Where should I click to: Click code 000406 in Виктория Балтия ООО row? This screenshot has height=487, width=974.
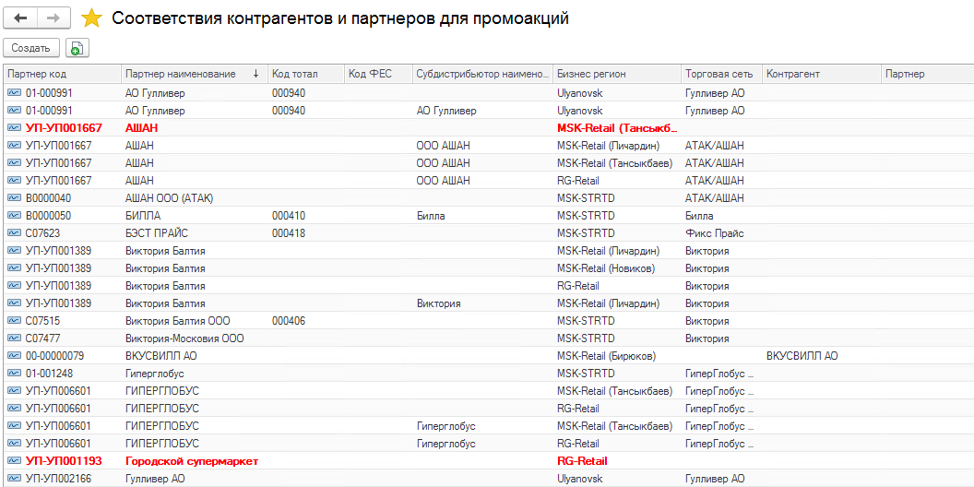[289, 321]
